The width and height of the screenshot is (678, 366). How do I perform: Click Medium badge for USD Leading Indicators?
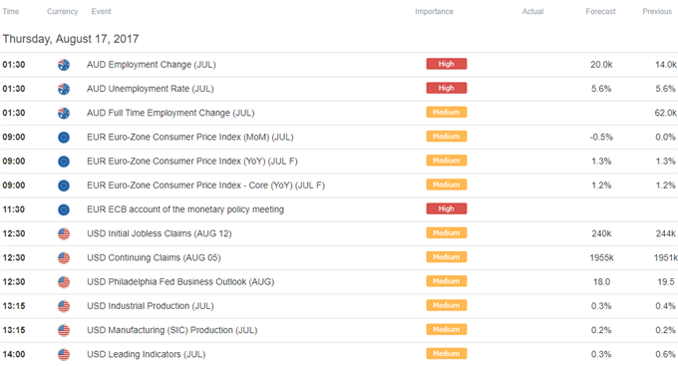pos(447,354)
